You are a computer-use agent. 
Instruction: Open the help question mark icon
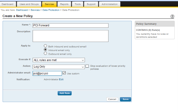click(x=172, y=16)
